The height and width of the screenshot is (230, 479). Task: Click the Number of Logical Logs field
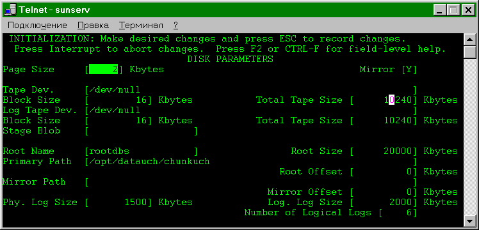click(x=397, y=213)
